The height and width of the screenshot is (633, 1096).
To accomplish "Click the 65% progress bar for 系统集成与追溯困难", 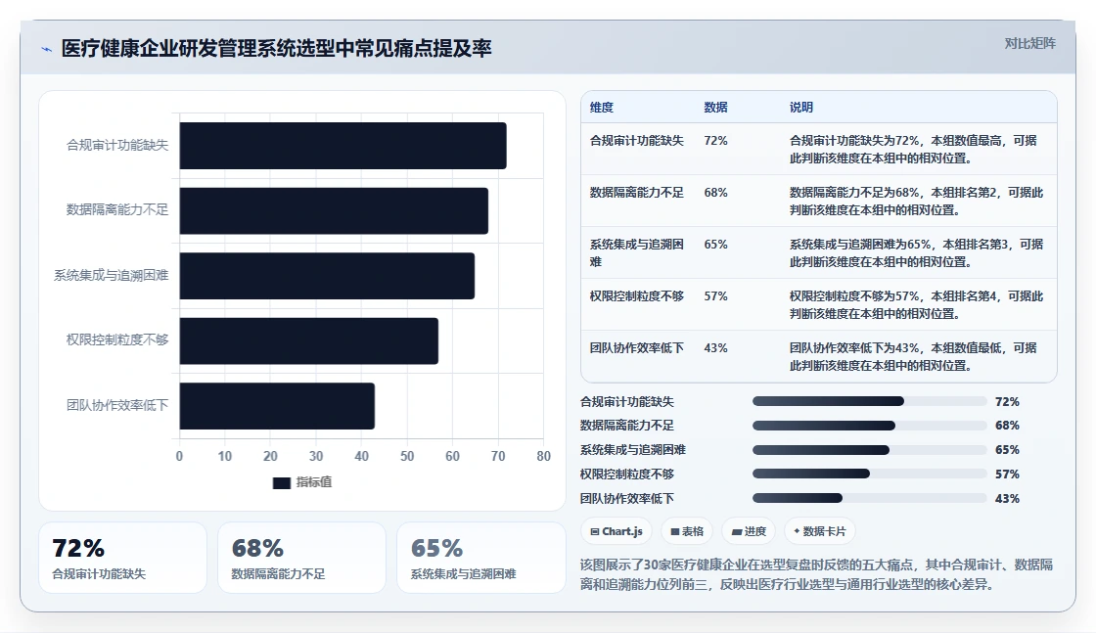I will (x=870, y=450).
